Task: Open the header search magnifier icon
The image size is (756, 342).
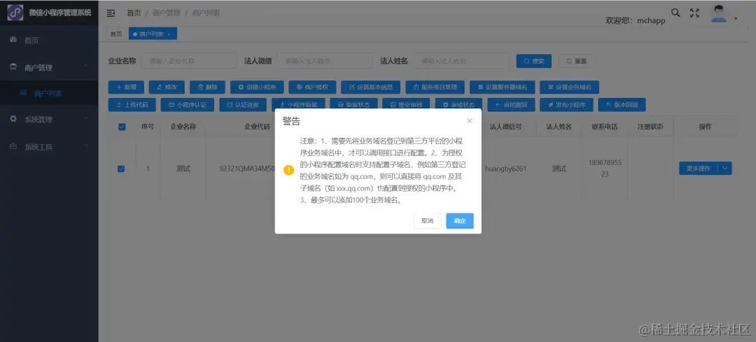Action: [x=676, y=13]
